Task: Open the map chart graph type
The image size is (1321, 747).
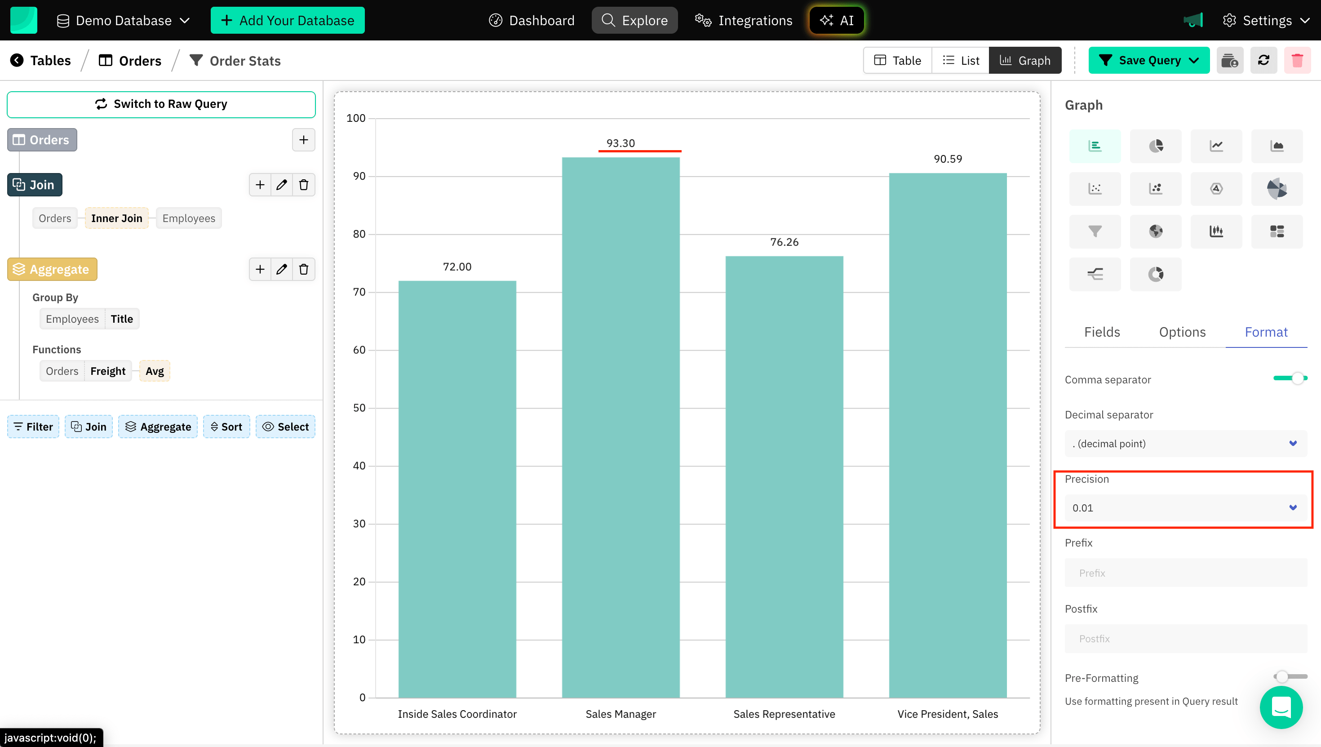Action: click(1155, 231)
